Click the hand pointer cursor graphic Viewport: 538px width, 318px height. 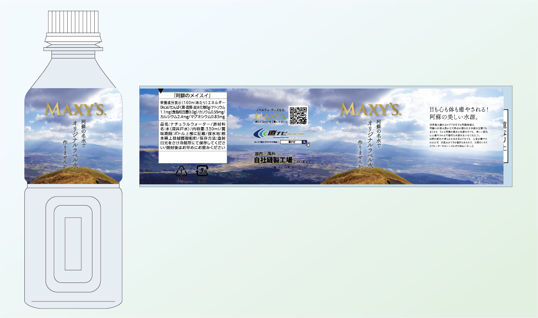tap(308, 144)
